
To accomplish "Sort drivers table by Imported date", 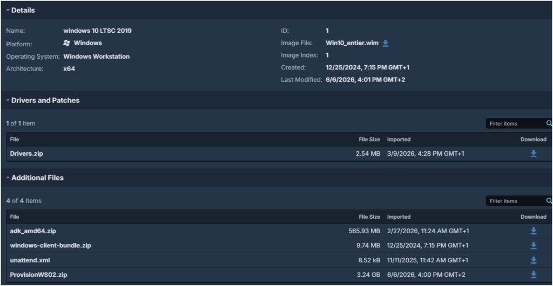I will (399, 139).
